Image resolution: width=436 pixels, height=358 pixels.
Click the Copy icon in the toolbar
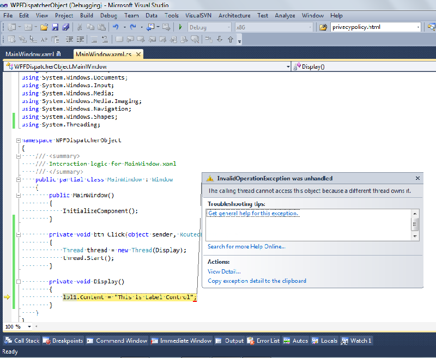coord(90,27)
